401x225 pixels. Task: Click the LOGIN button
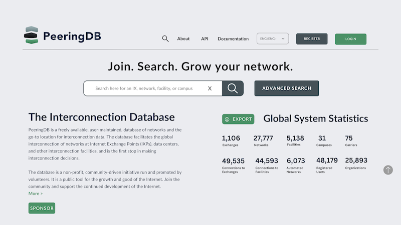(350, 39)
